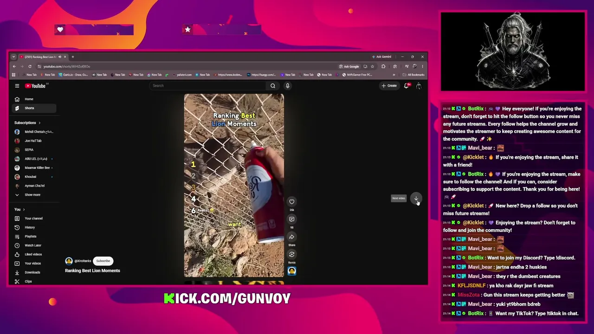
Task: Focus the YouTube search field
Action: [207, 86]
